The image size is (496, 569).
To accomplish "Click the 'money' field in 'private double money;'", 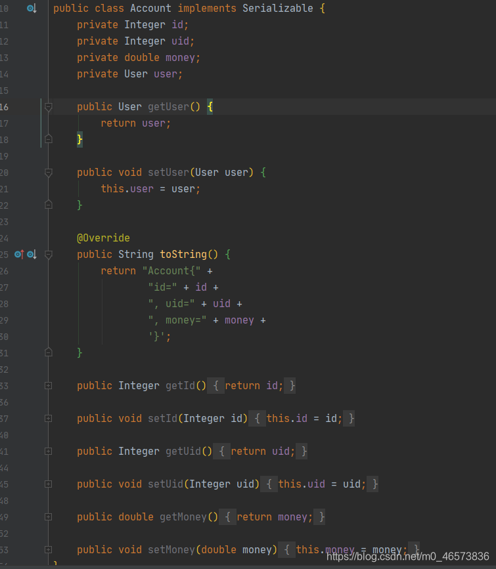I will click(180, 57).
